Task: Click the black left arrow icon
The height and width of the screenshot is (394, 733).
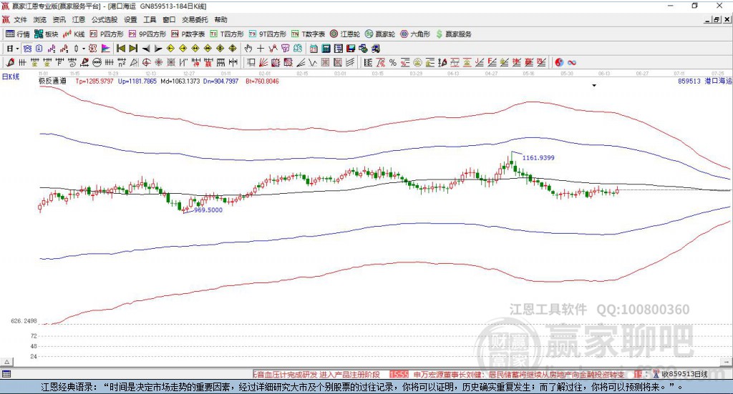Action: click(x=146, y=49)
